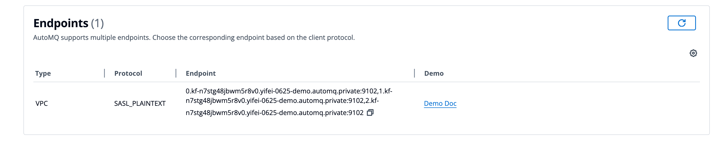Click divider between Protocol and Endpoint columns
Image resolution: width=719 pixels, height=143 pixels.
tap(176, 73)
